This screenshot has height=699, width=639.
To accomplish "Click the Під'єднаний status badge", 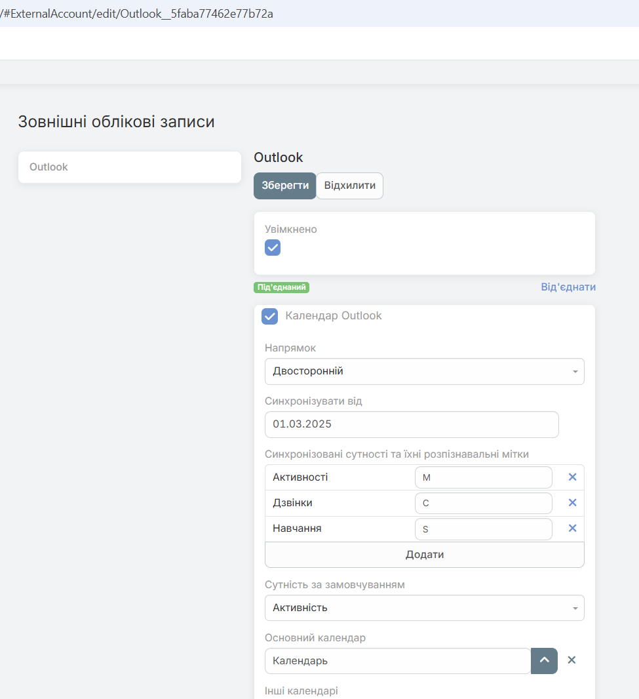I will 282,287.
